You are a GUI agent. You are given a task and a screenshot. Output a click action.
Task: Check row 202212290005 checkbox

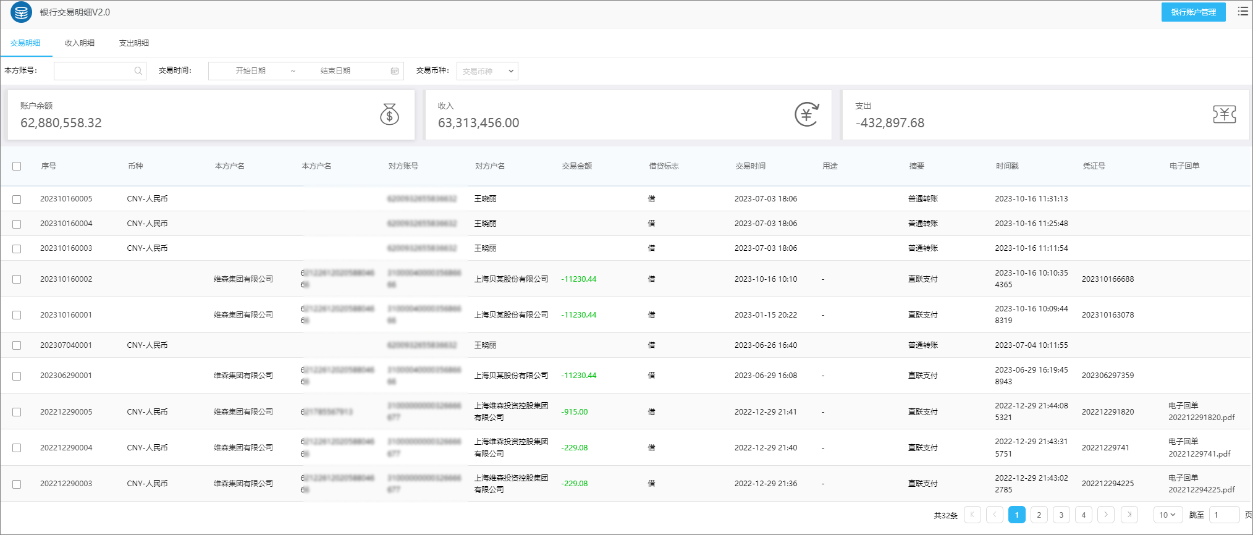tap(17, 412)
